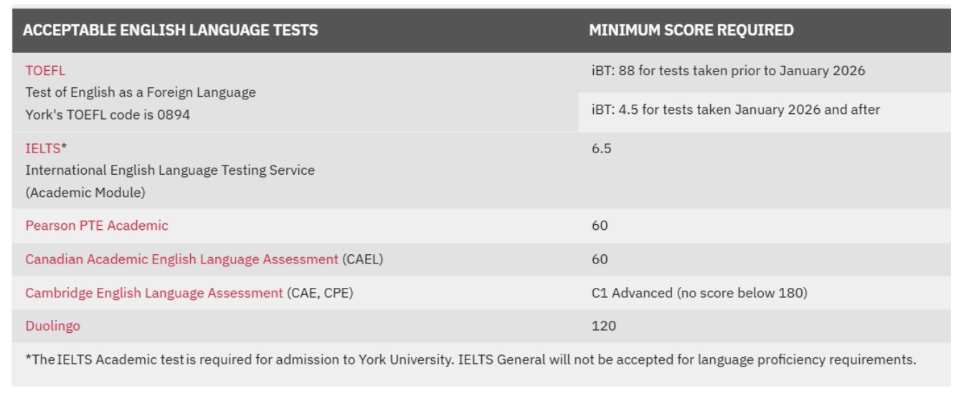Click the IELTS minimum score 6.5
Viewport: 974px width, 401px height.
pos(601,149)
